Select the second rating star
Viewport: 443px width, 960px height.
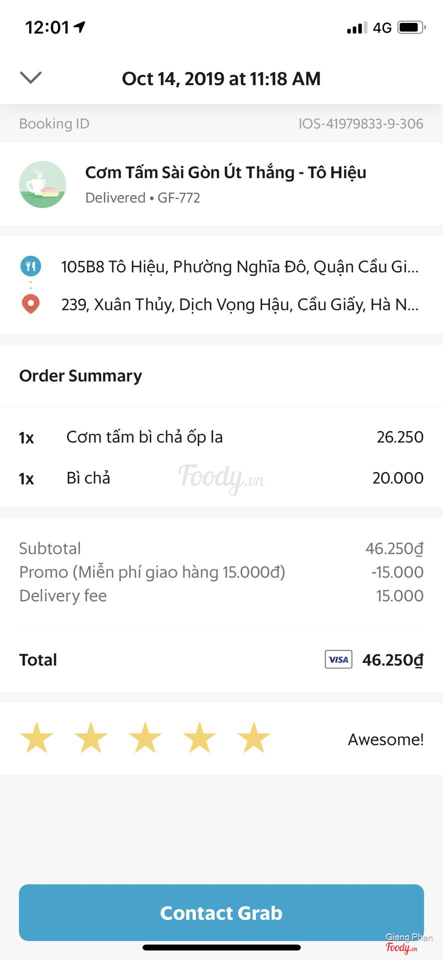(x=91, y=737)
